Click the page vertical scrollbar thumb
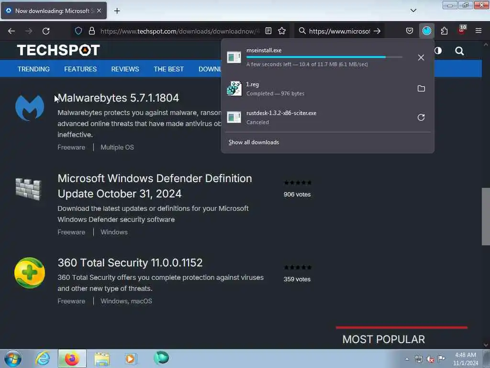This screenshot has height=368, width=490. click(486, 217)
